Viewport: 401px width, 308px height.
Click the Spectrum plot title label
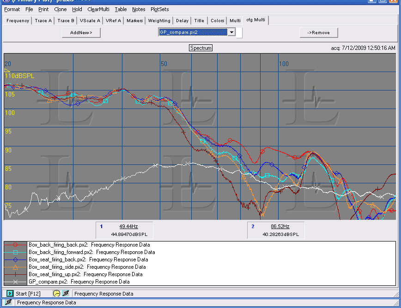click(201, 48)
